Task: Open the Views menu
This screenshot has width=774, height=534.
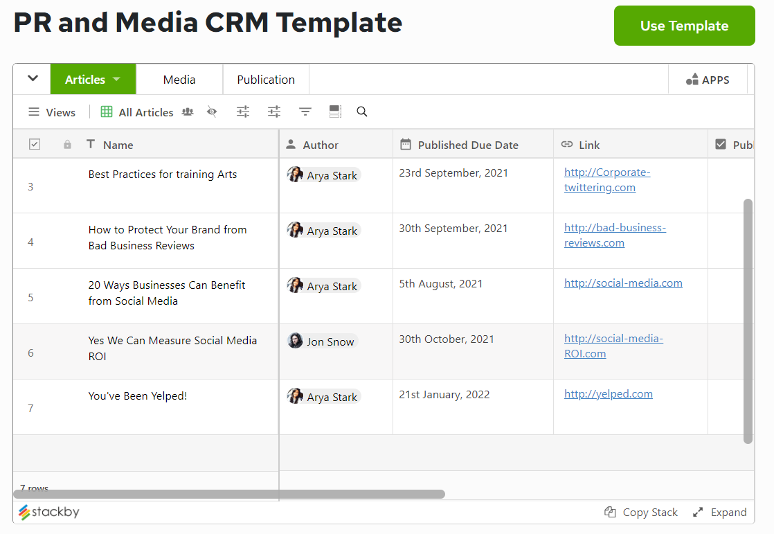Action: click(x=51, y=112)
